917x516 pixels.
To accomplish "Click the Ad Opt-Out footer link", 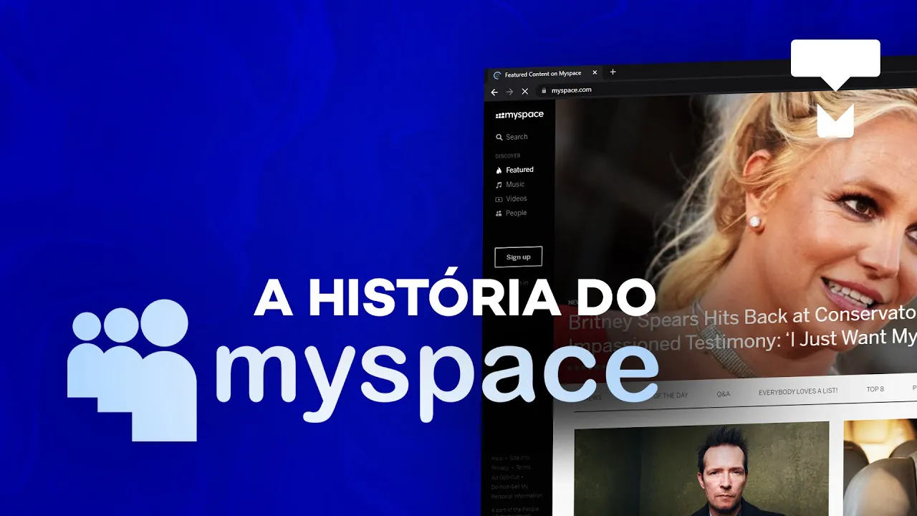I will (505, 476).
